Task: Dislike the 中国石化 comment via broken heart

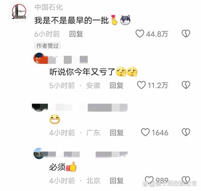Action: [186, 34]
